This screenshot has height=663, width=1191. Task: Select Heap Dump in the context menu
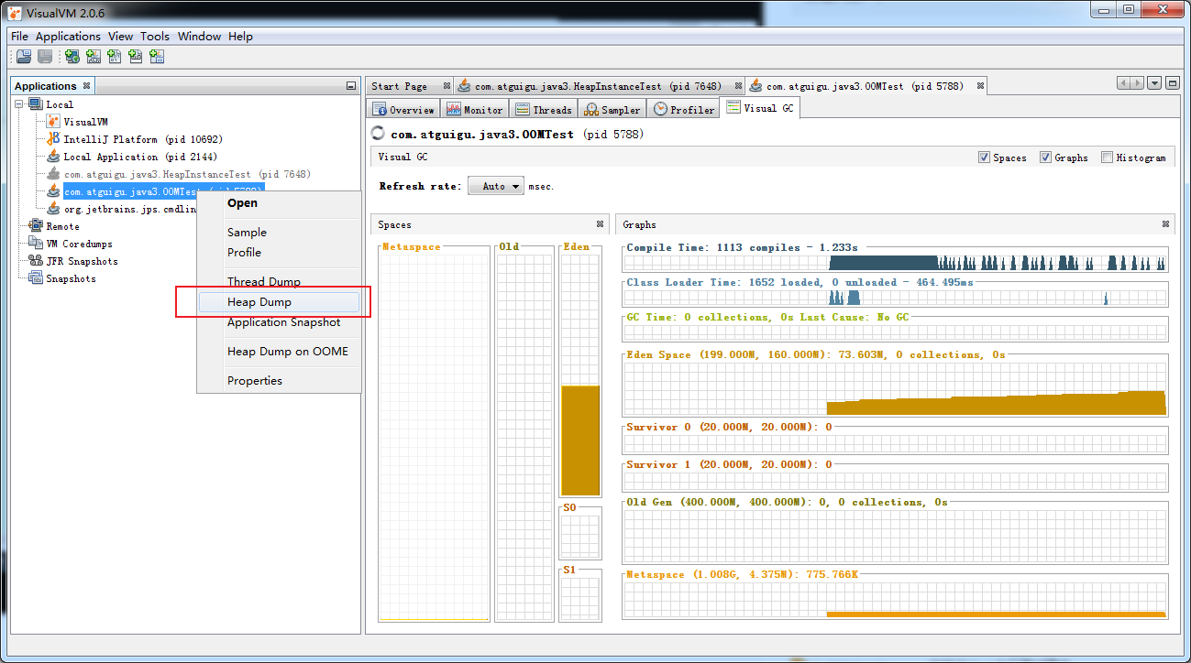coord(280,302)
